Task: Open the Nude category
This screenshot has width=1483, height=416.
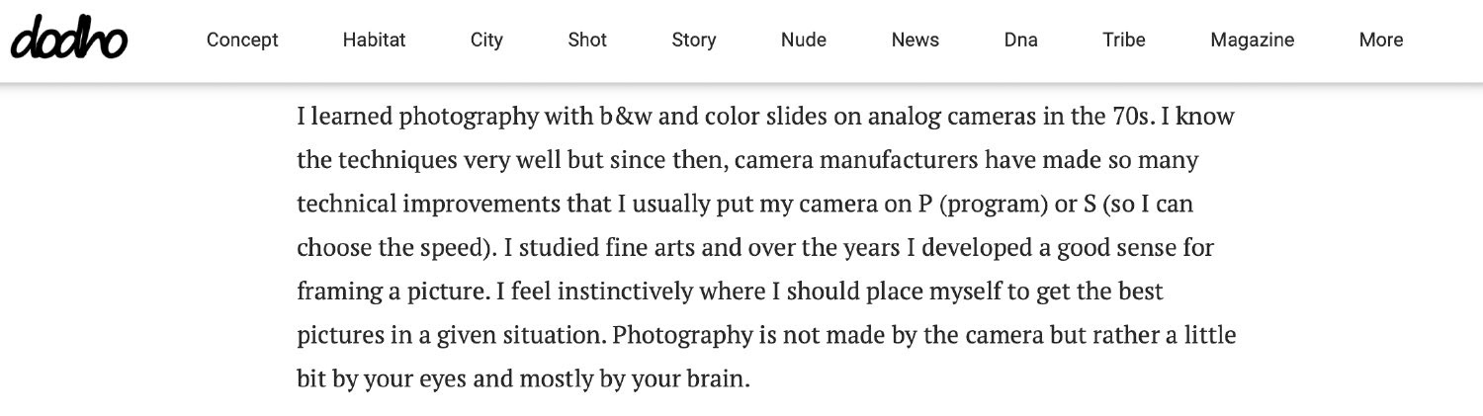Action: pyautogui.click(x=804, y=41)
